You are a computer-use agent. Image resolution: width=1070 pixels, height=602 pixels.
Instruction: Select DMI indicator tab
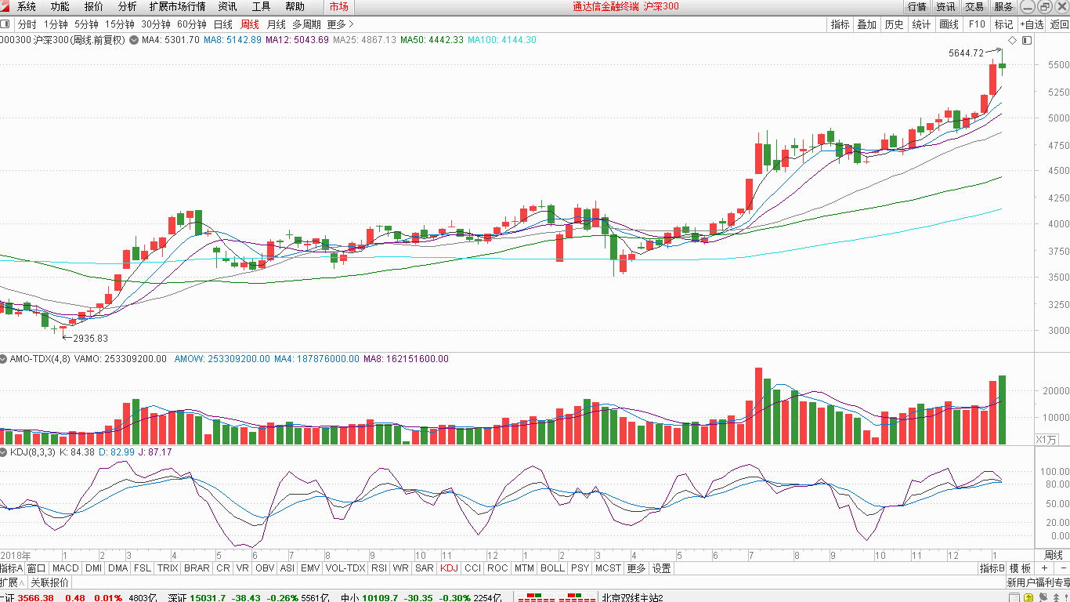coord(93,568)
